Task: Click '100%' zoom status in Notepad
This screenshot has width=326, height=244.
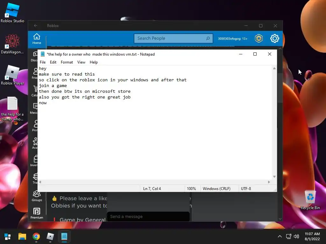Action: pyautogui.click(x=191, y=189)
